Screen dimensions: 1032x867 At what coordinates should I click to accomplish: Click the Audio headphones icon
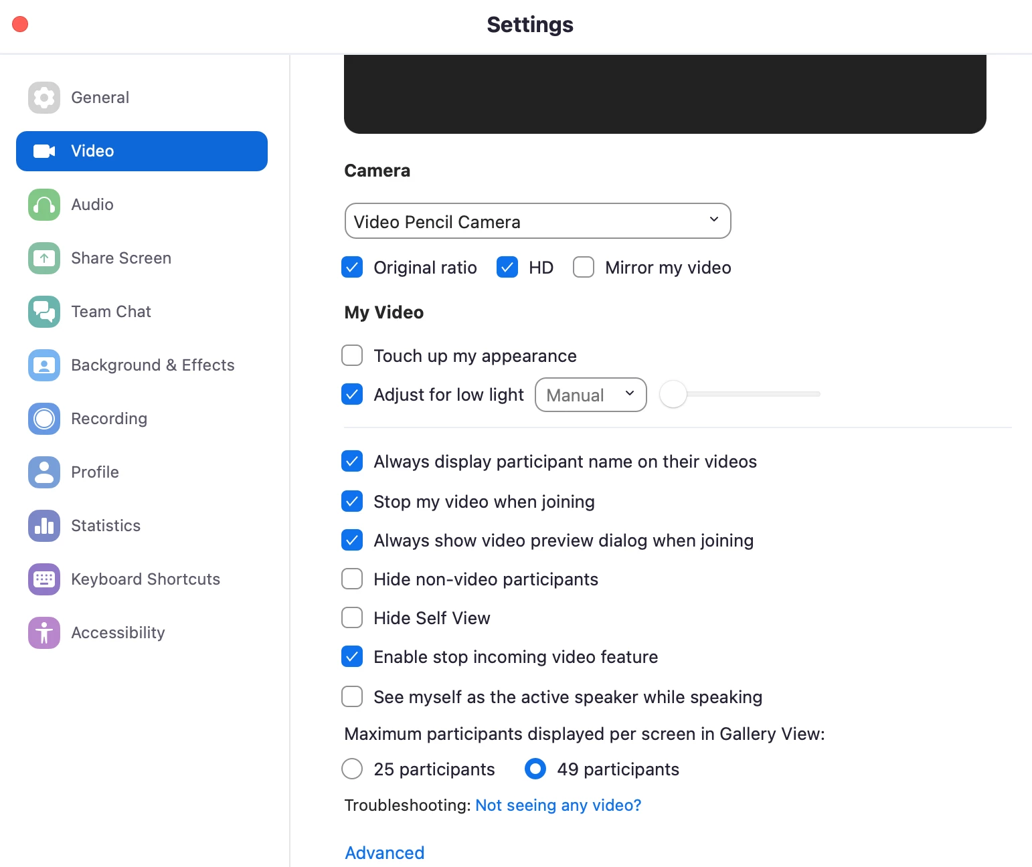coord(44,205)
